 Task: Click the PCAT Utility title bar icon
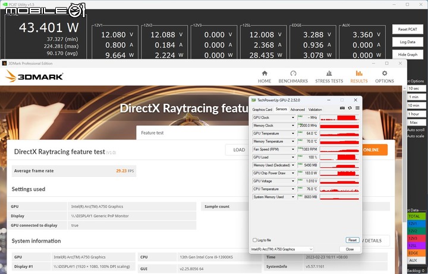point(4,5)
